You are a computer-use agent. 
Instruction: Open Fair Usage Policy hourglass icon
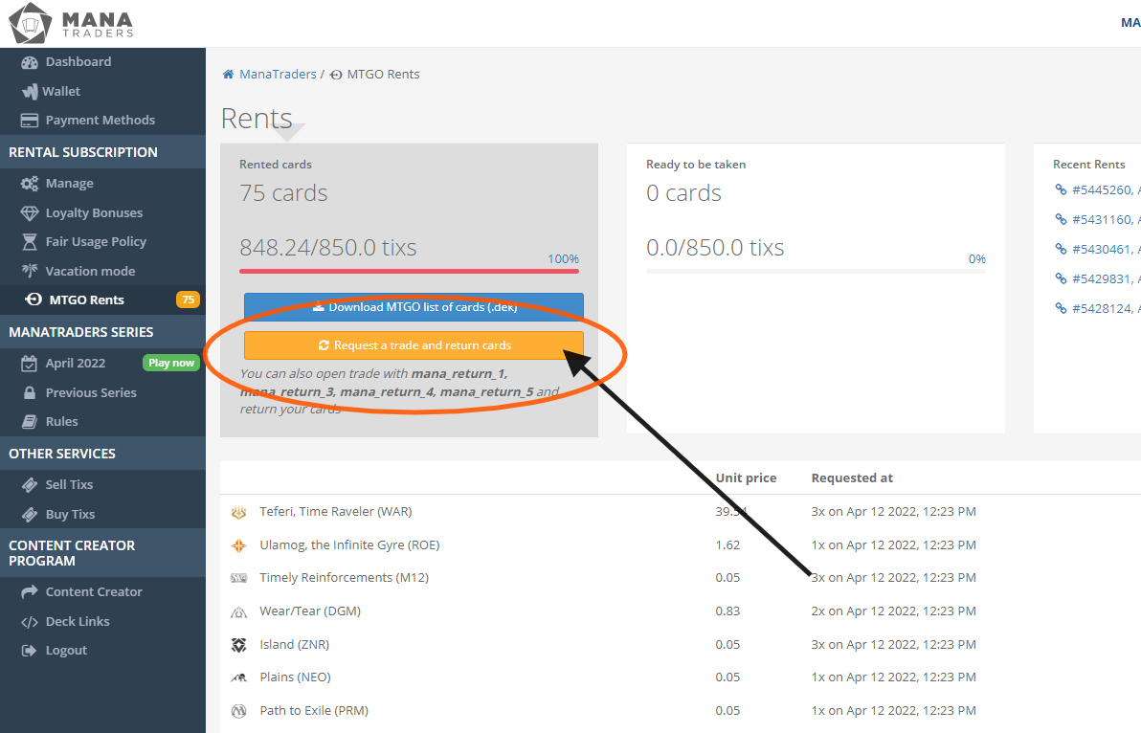(29, 242)
